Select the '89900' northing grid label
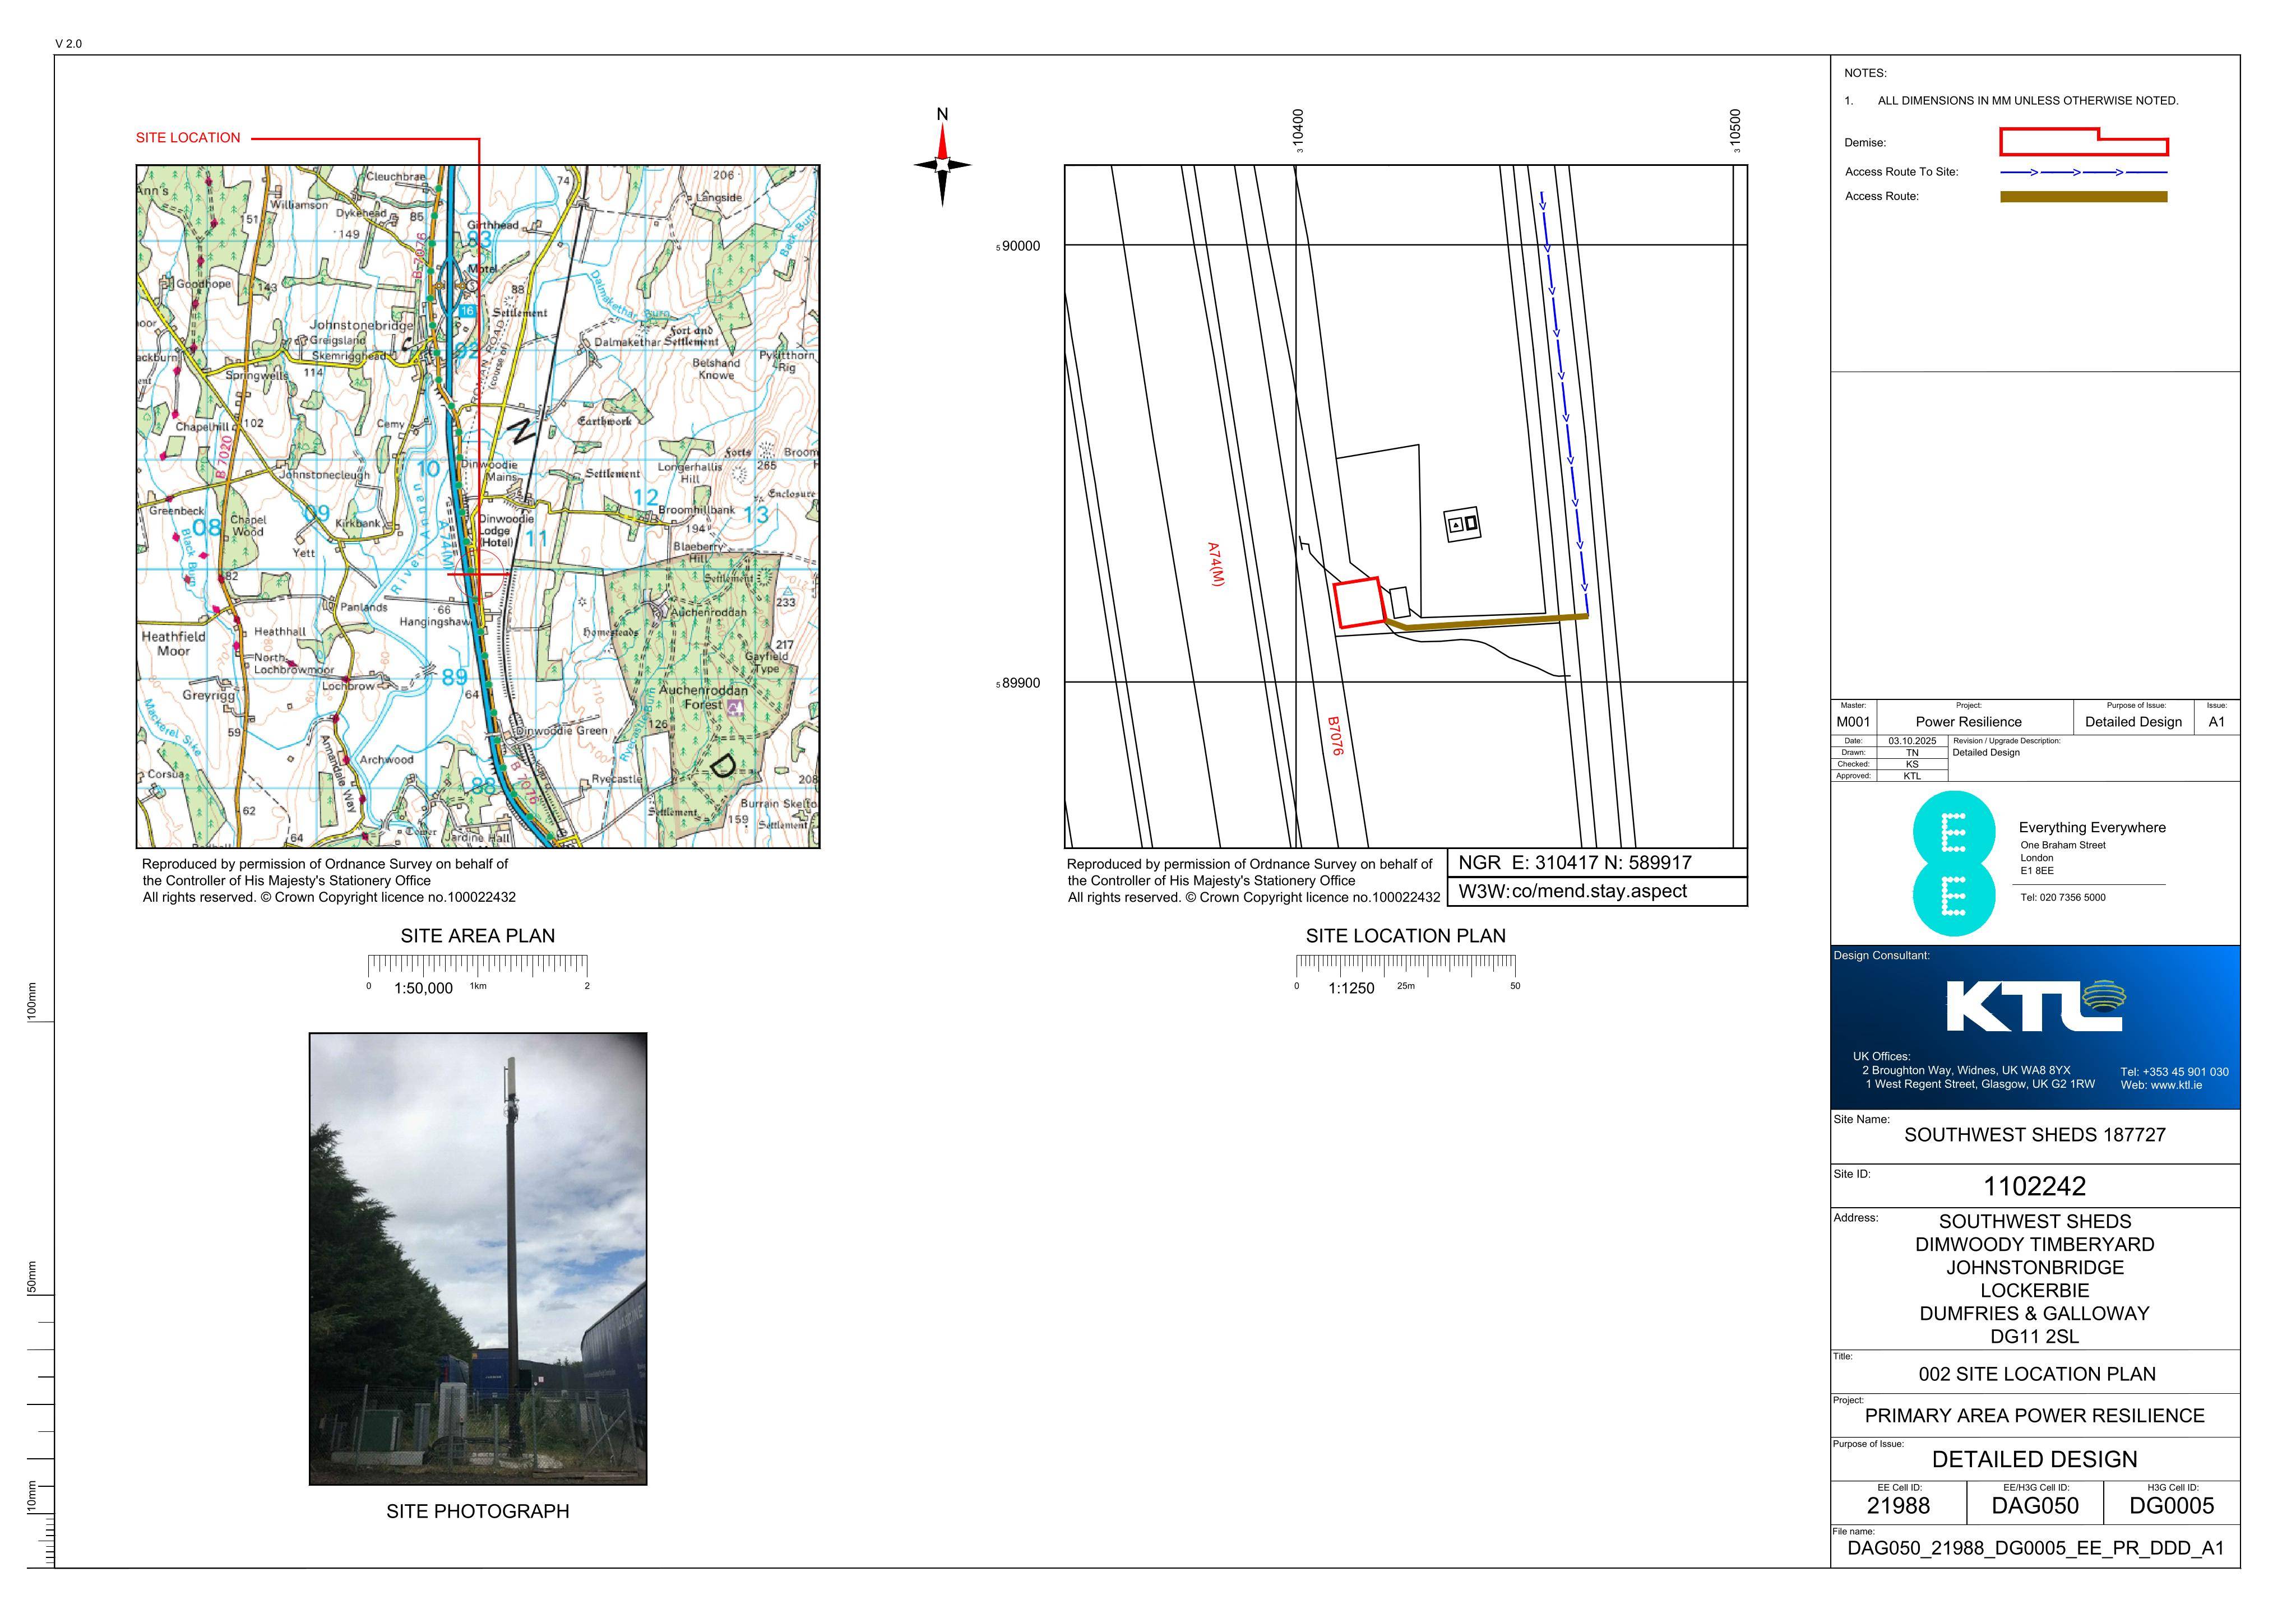 (1020, 683)
